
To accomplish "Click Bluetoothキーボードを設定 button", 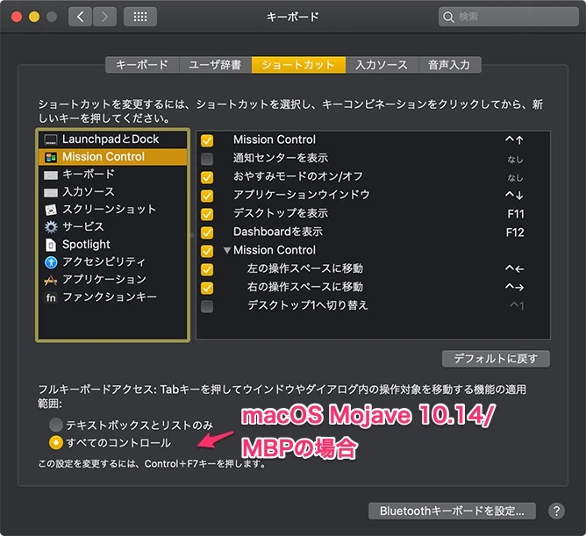I will coord(452,511).
